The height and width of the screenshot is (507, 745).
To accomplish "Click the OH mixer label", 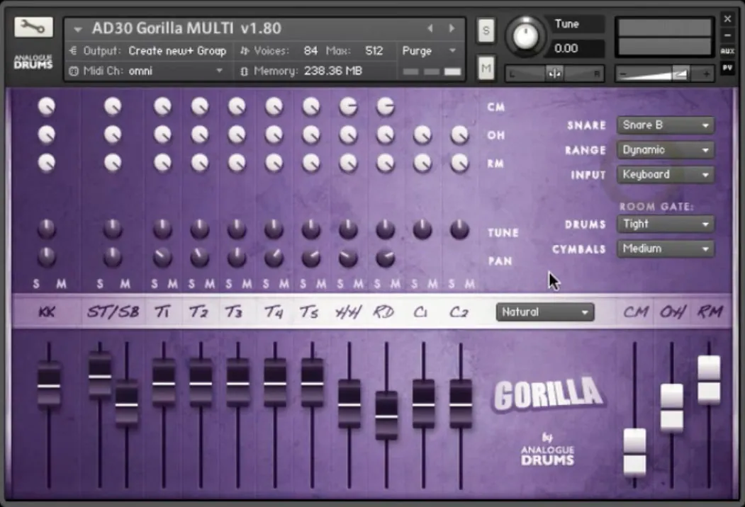I will pyautogui.click(x=672, y=312).
